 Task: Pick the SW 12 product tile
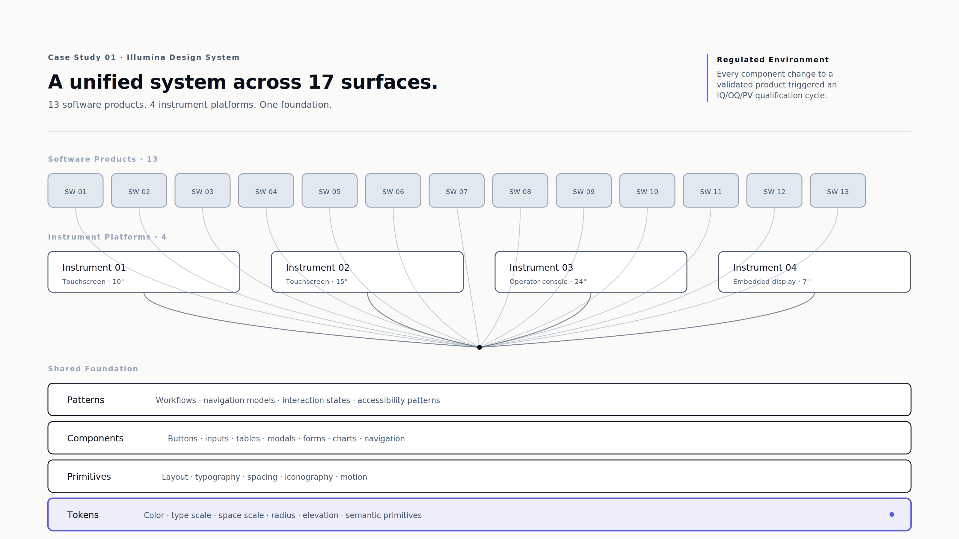click(774, 190)
